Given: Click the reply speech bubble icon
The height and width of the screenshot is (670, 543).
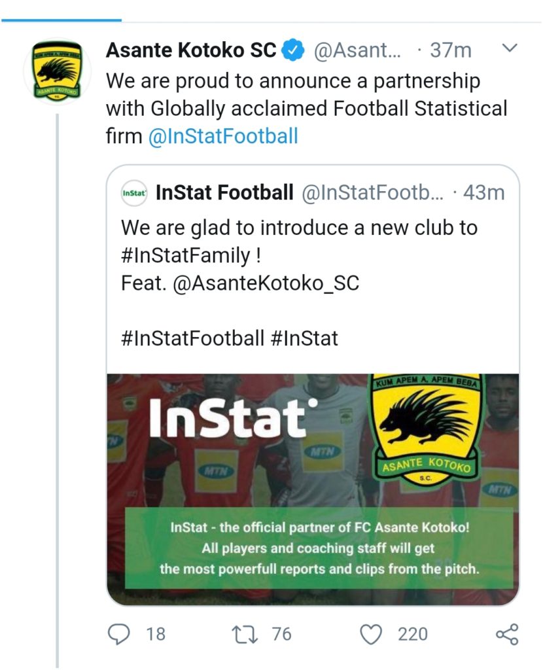Looking at the screenshot, I should (x=118, y=634).
